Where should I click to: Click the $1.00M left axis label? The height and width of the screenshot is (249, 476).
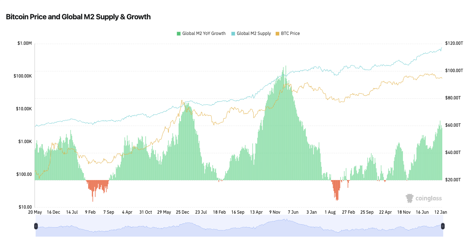point(24,43)
